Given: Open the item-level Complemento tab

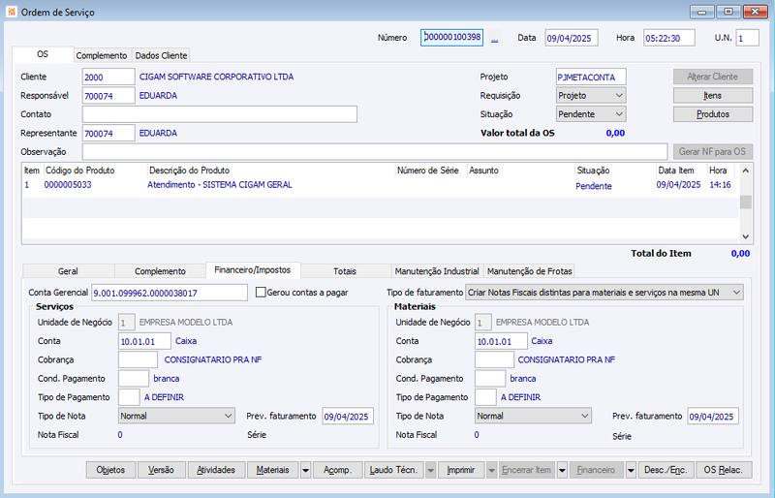Looking at the screenshot, I should [160, 271].
